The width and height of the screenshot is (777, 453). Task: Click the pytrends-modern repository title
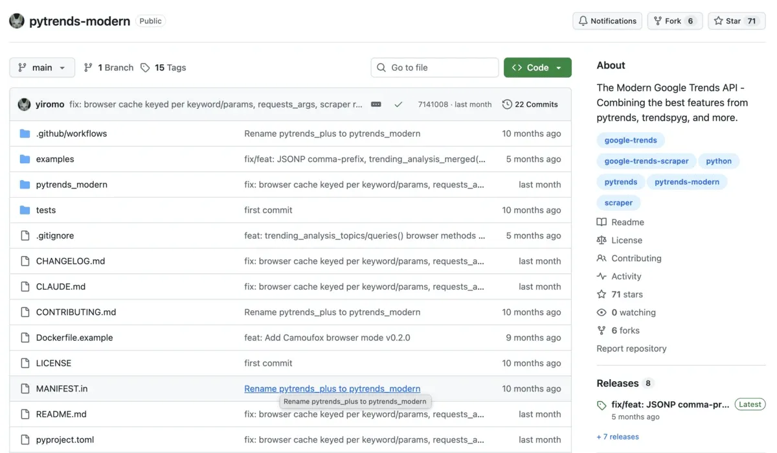[80, 21]
